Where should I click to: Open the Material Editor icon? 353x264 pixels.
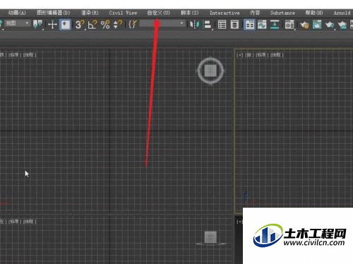click(289, 25)
